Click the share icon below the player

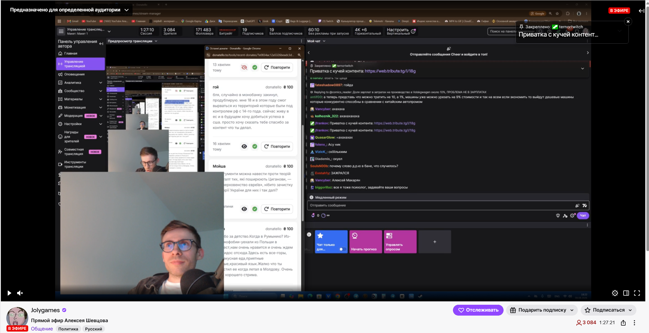(x=623, y=323)
